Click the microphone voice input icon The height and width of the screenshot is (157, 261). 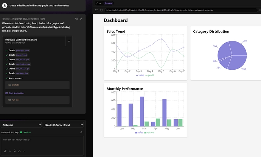click(x=15, y=151)
